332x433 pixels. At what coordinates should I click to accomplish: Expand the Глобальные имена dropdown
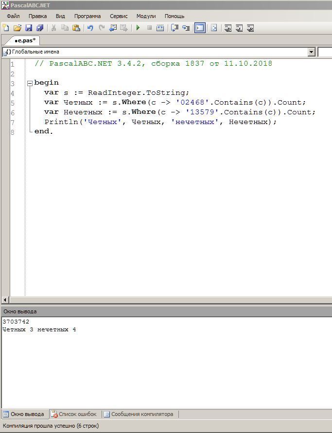311,52
